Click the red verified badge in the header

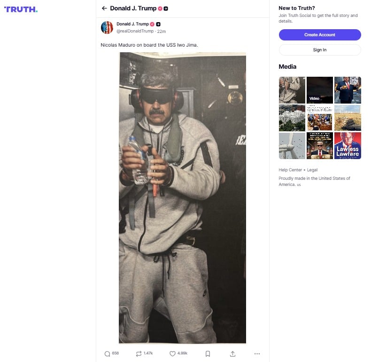tap(160, 8)
